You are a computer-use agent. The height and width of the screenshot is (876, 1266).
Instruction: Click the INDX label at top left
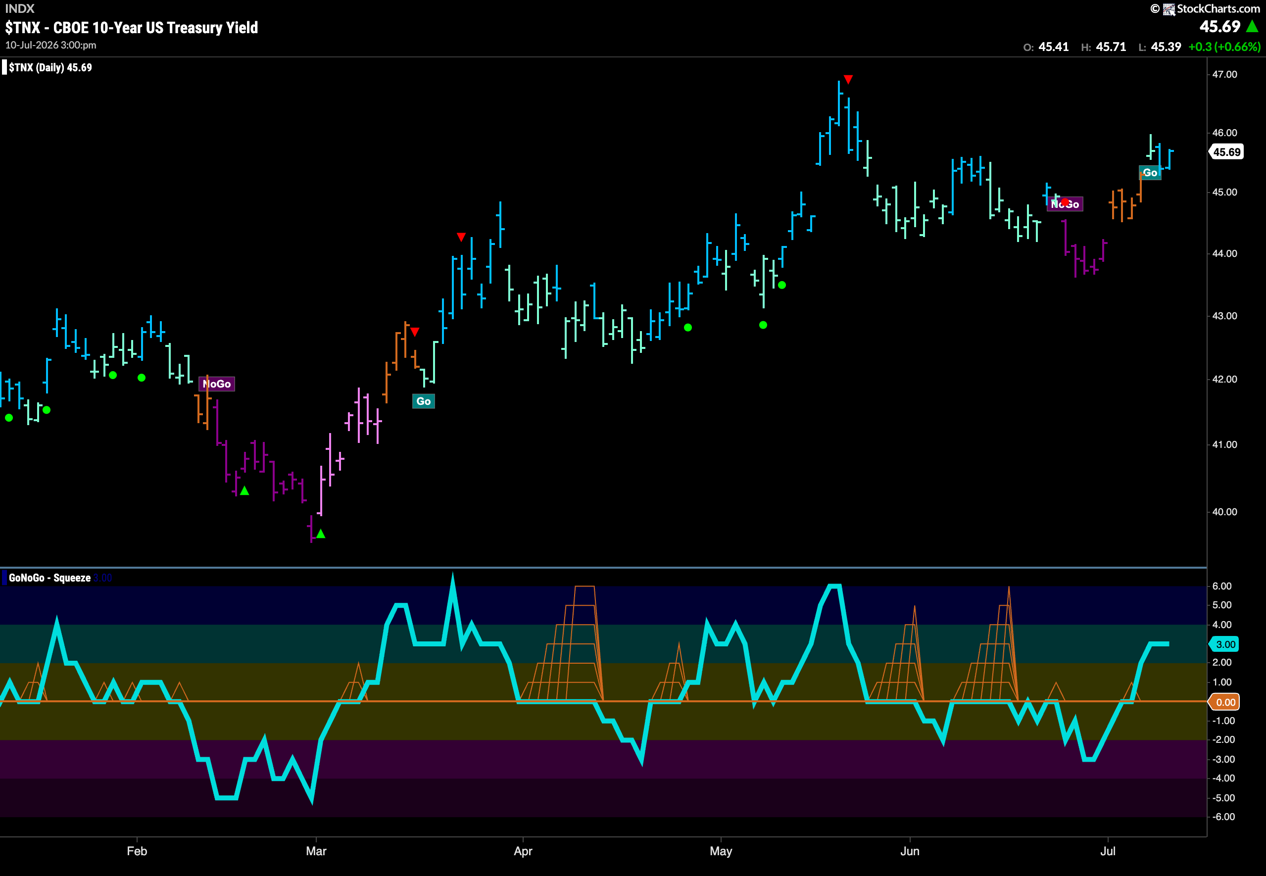(20, 8)
